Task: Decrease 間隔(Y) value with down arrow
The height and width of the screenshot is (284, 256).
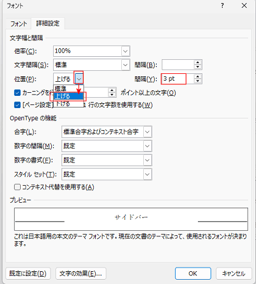Action: point(197,81)
